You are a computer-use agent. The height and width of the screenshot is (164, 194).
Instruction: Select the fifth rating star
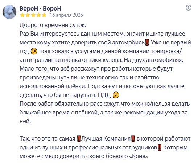[44, 15]
